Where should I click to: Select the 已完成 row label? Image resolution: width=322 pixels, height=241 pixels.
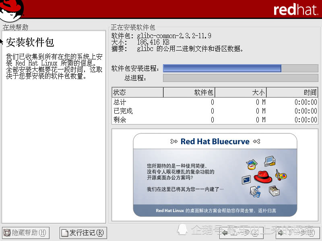(123, 111)
